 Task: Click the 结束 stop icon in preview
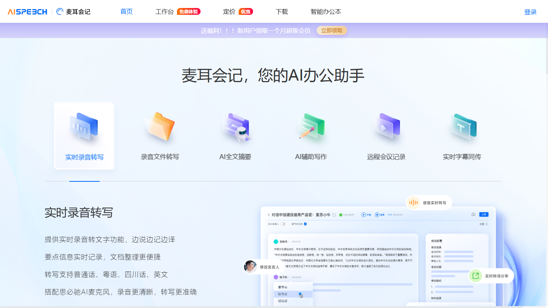tap(377, 215)
